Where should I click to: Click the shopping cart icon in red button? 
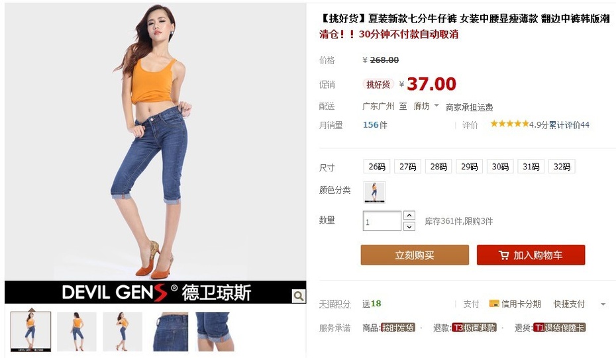pos(503,255)
